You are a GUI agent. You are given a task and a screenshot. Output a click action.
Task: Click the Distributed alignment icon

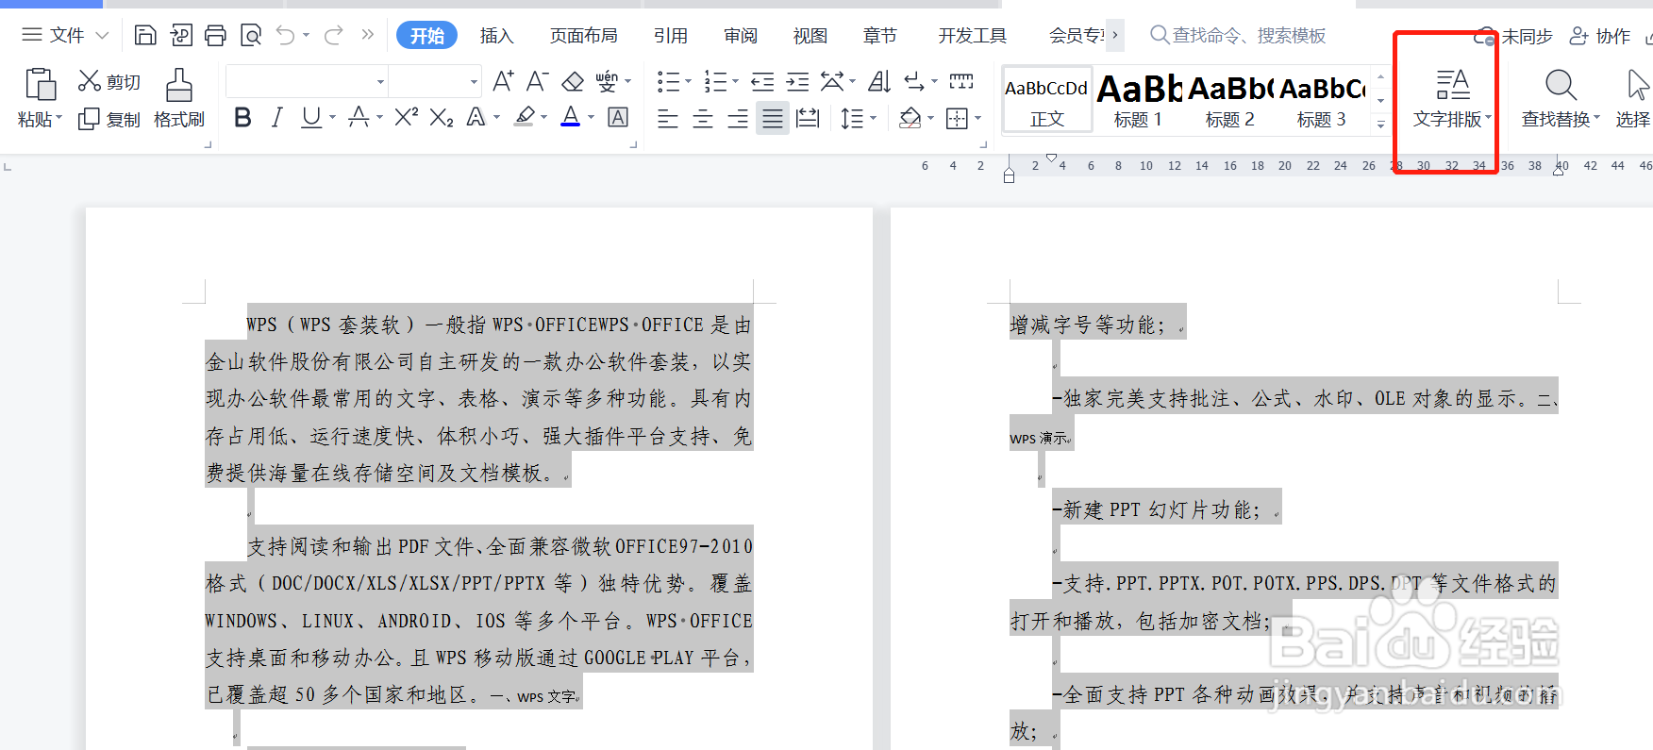tap(808, 118)
